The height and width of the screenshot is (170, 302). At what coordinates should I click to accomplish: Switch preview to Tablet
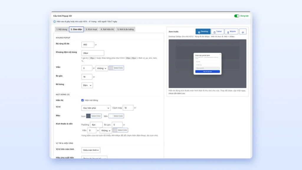(x=217, y=31)
